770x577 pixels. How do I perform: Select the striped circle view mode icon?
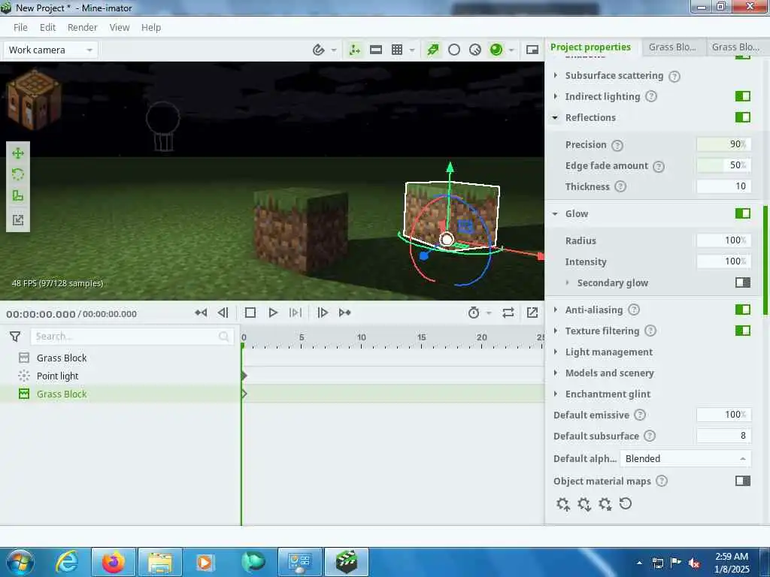click(x=475, y=50)
